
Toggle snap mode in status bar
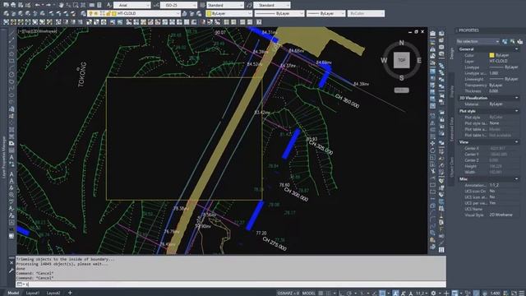tap(329, 293)
